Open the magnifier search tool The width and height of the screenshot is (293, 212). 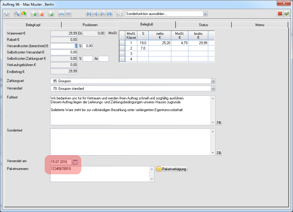point(17,14)
